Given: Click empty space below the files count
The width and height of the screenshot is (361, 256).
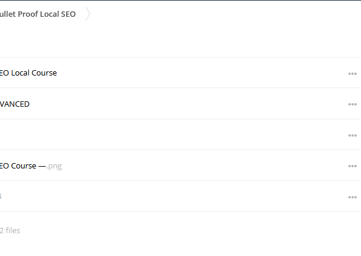Looking at the screenshot, I should [x=180, y=246].
